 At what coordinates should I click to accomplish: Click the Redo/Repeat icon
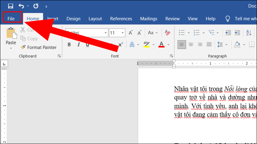(36, 6)
